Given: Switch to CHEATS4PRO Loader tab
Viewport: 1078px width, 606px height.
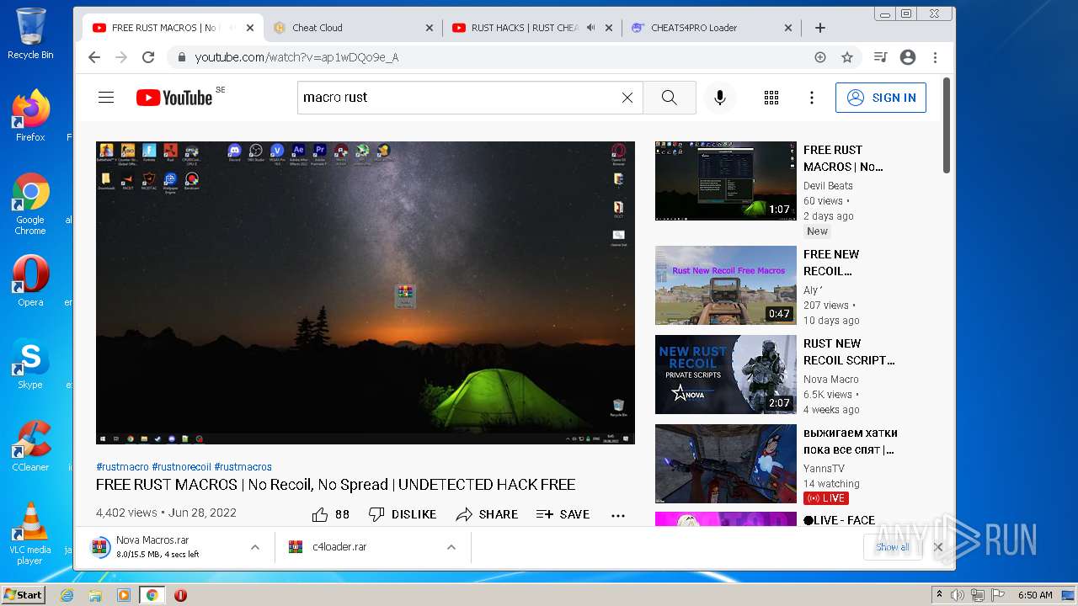Looking at the screenshot, I should click(712, 28).
